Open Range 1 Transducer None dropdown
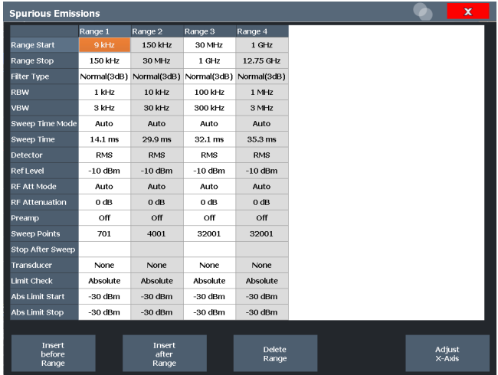Screen dimensions: 498x375 tap(104, 265)
